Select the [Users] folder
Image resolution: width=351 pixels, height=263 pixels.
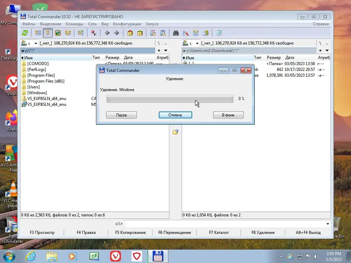[33, 87]
